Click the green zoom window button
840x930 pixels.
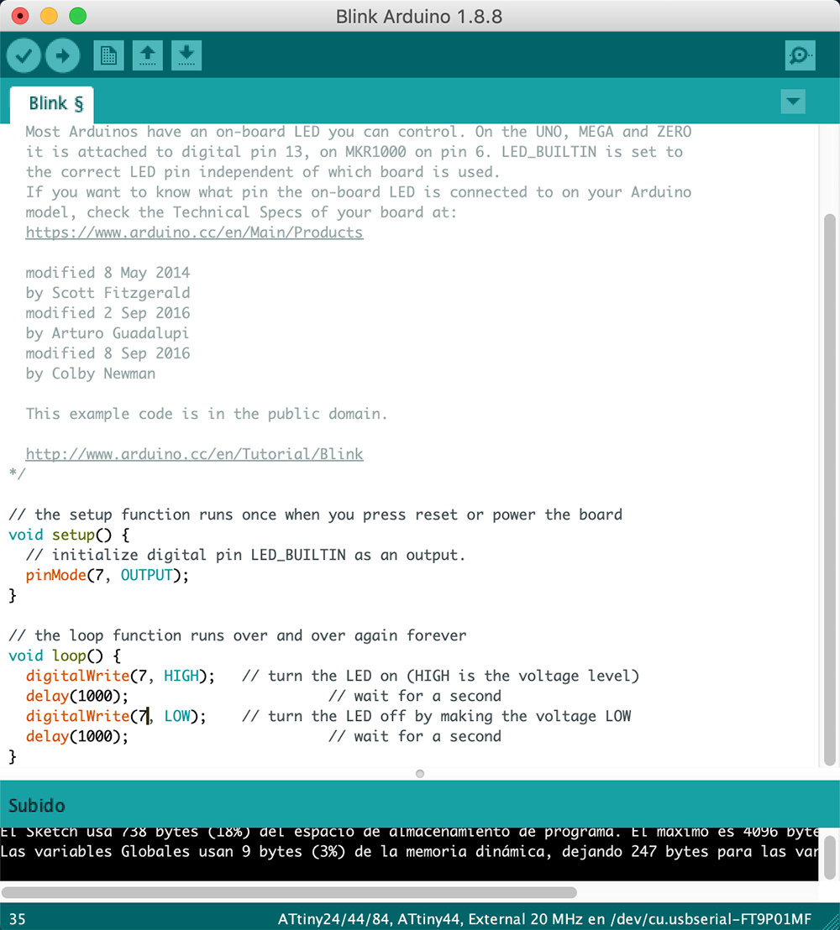point(78,16)
